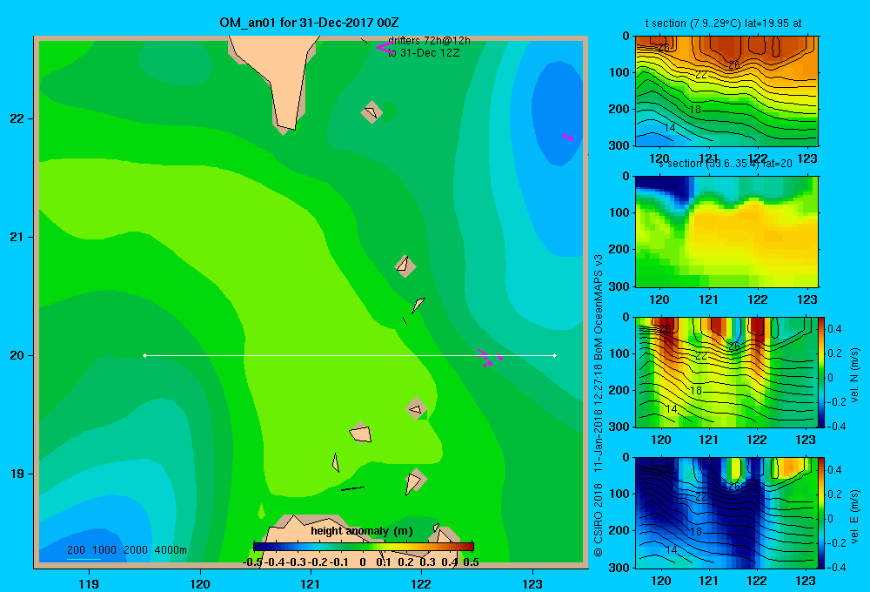Select the magenta drifter arrow beside the drifters legend
870x592 pixels.
(384, 48)
